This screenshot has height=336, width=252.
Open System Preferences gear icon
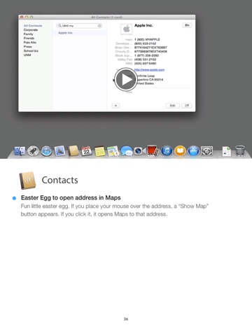(x=206, y=151)
